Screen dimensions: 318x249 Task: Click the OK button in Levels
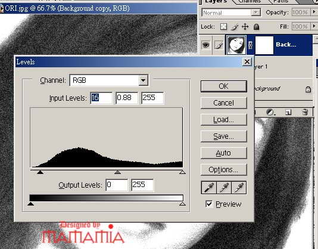coord(223,86)
